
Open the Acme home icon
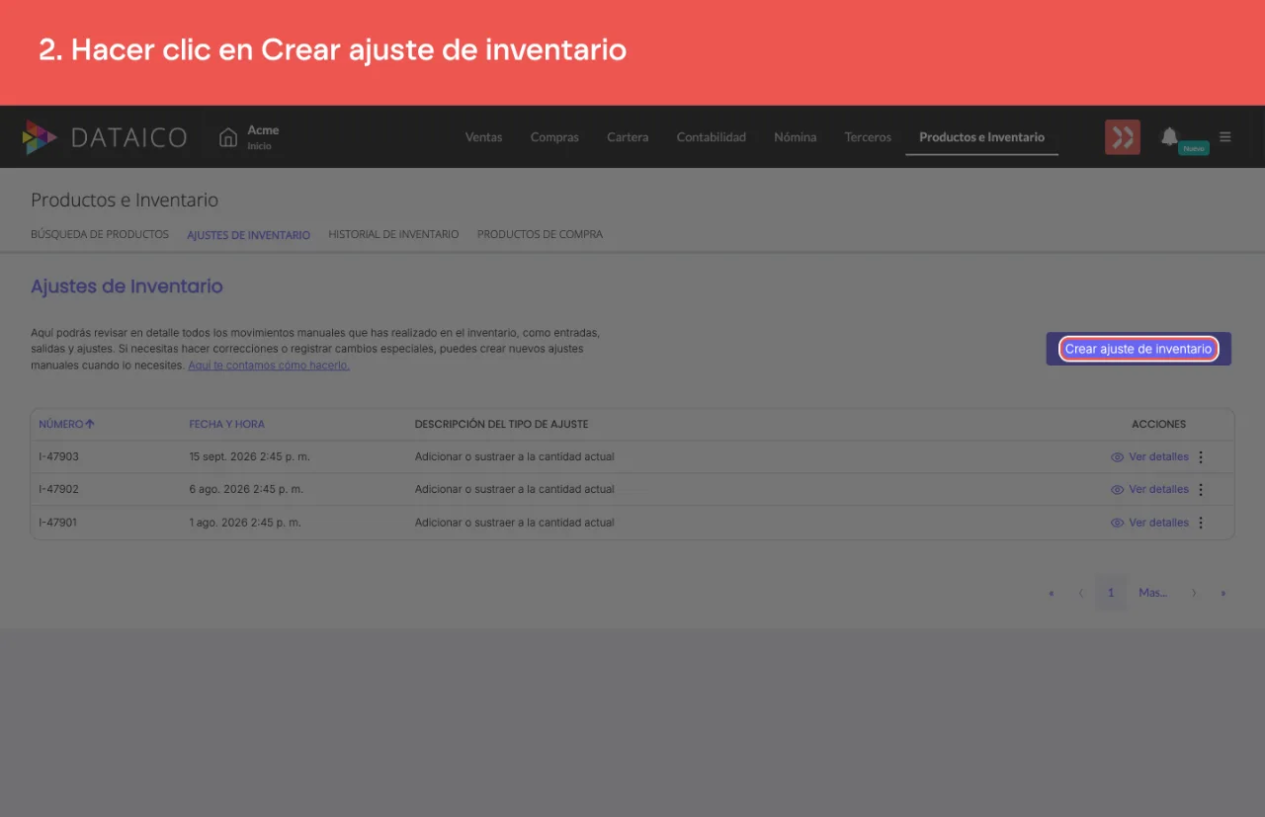pos(228,137)
